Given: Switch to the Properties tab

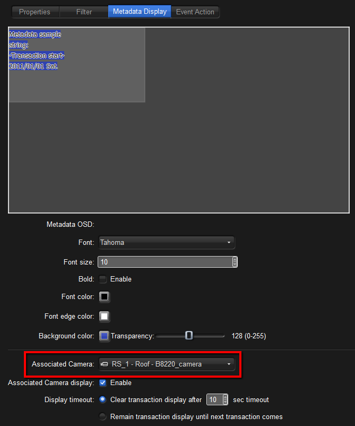Looking at the screenshot, I should tap(34, 12).
